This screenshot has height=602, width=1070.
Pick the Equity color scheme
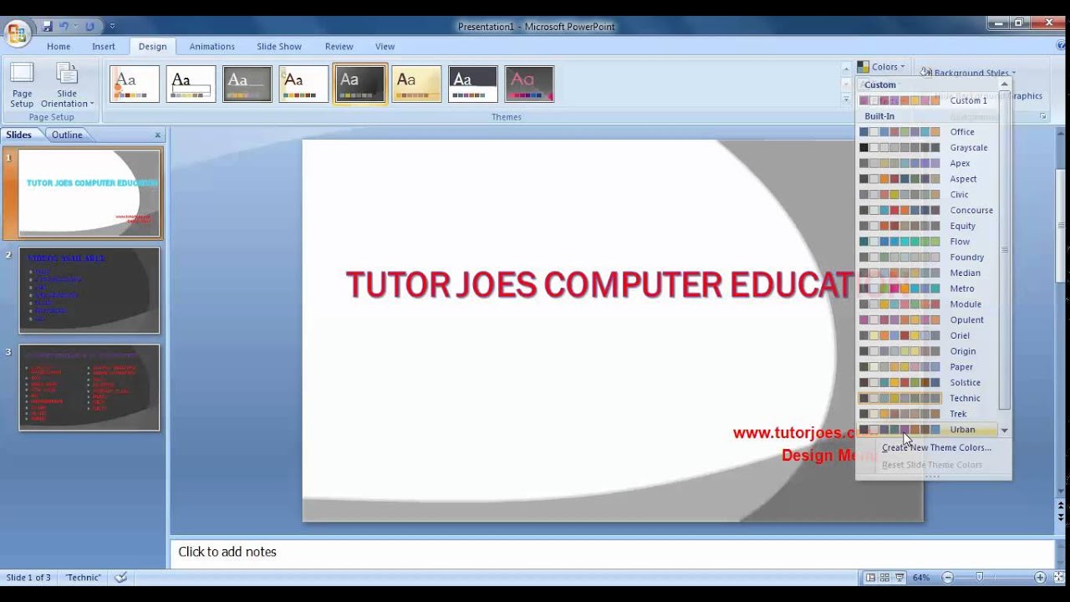point(929,226)
